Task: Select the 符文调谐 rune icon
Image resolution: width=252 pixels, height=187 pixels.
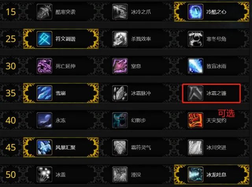Action: coord(44,39)
